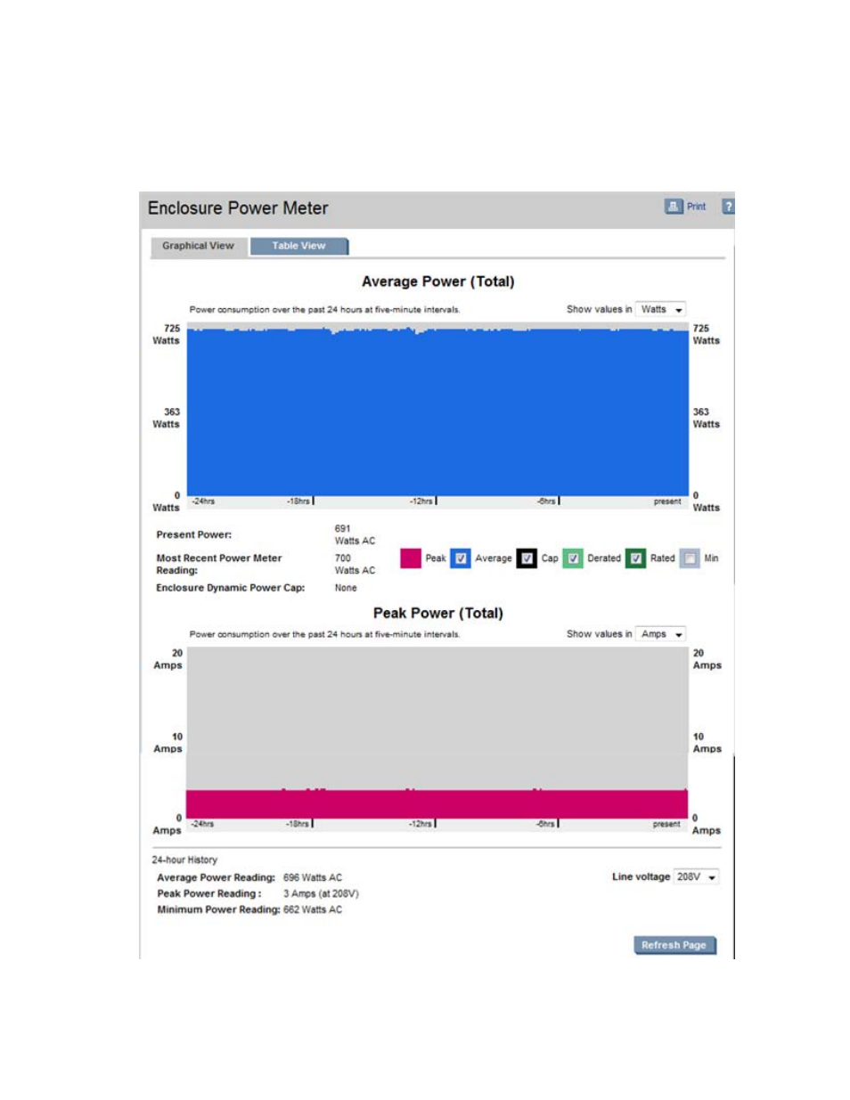Click the Print link text
The width and height of the screenshot is (850, 1100).
point(696,207)
